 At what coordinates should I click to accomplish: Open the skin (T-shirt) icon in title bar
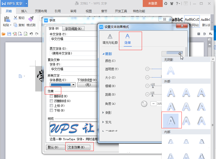pos(171,3)
